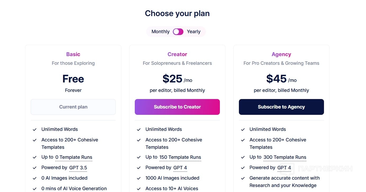Toggle the Monthly/Yearly billing switch
This screenshot has width=366, height=192.
tap(178, 32)
